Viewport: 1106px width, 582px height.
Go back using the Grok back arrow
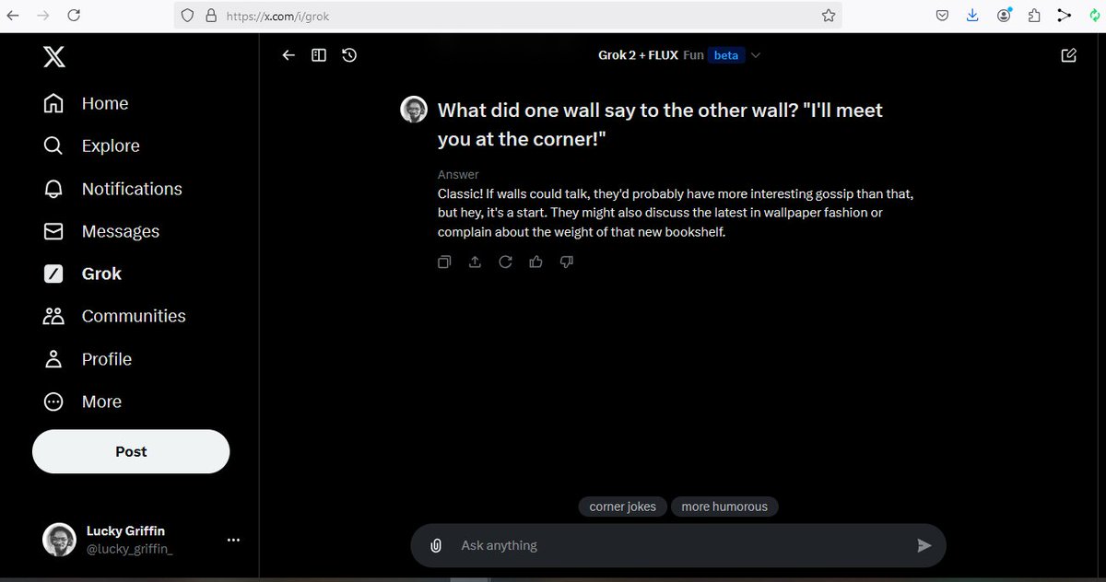click(x=288, y=55)
